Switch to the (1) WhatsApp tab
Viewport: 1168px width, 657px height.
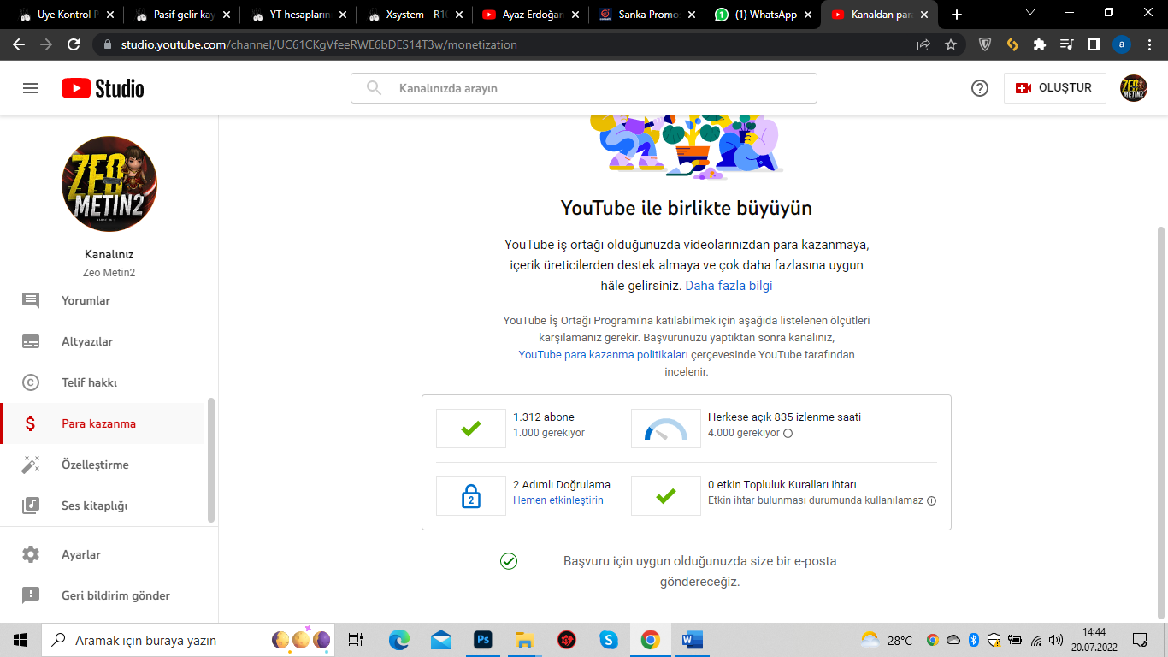(763, 15)
